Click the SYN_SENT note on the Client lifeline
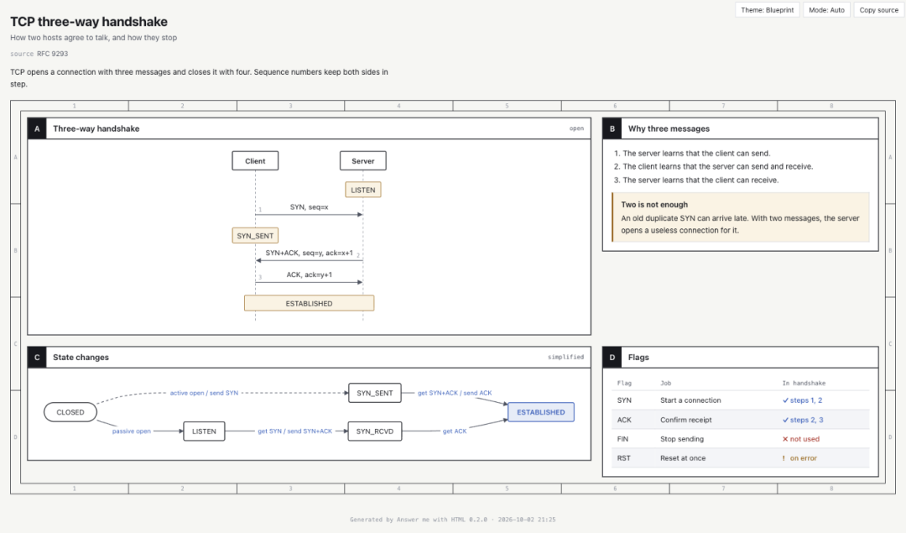This screenshot has width=906, height=533. (x=255, y=236)
